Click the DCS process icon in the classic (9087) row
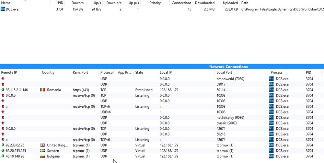The image size is (324, 163). [x=271, y=123]
